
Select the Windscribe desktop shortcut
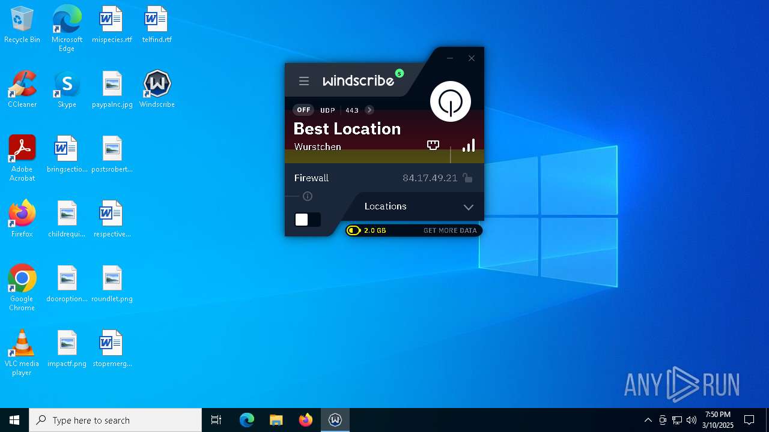coord(157,90)
